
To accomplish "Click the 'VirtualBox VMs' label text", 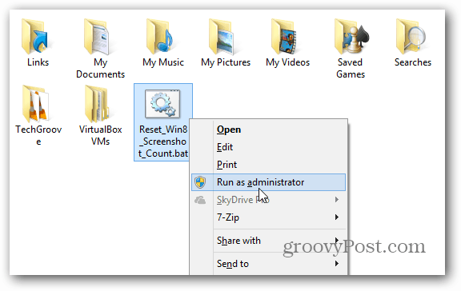I will [x=100, y=135].
